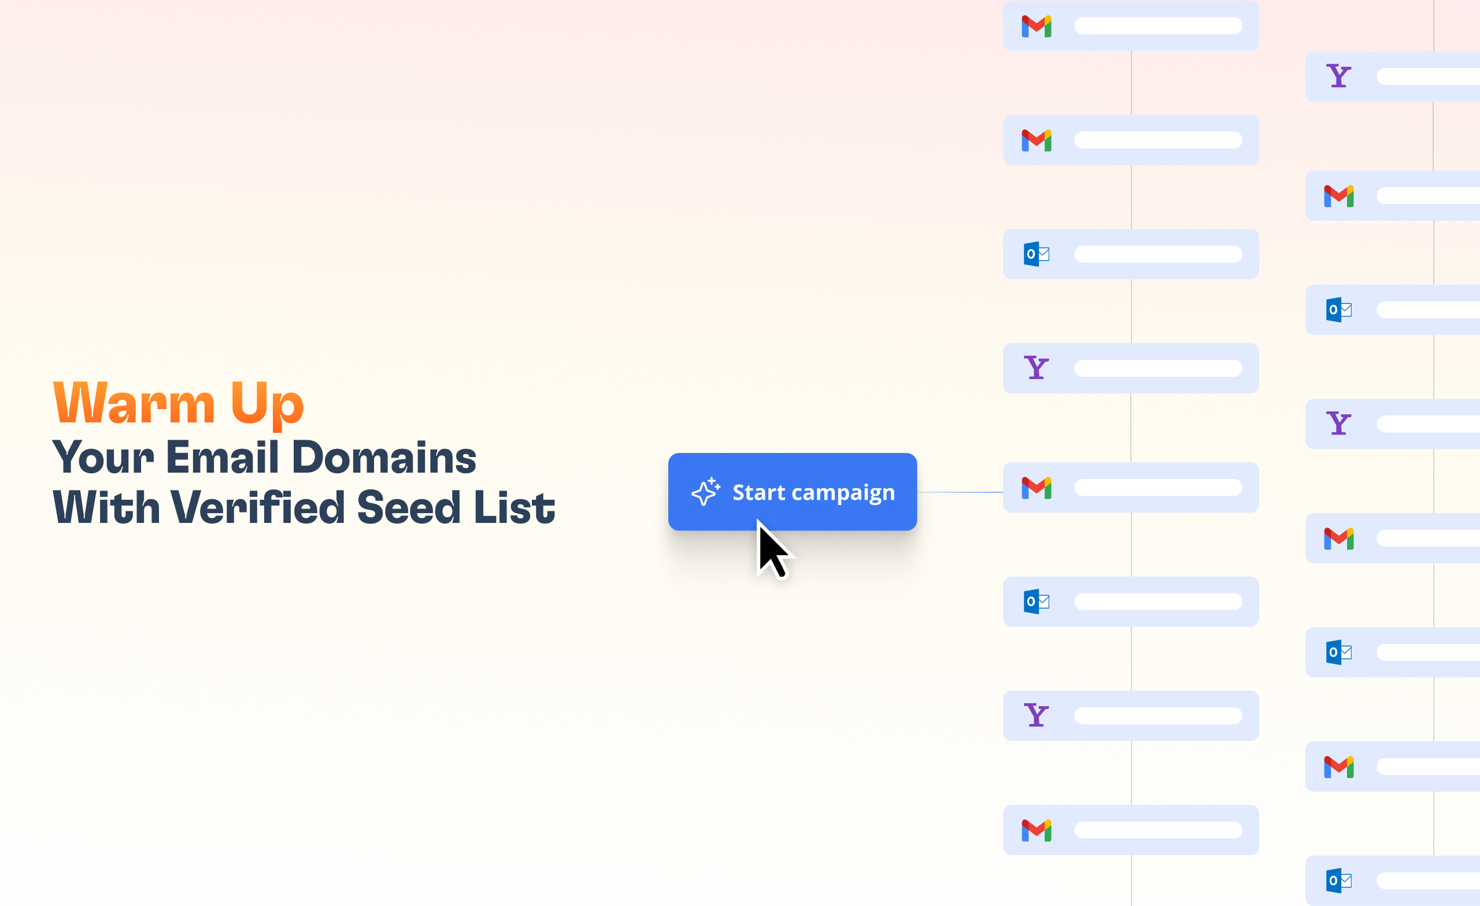Click the topmost Gmail icon in left column

1036,27
